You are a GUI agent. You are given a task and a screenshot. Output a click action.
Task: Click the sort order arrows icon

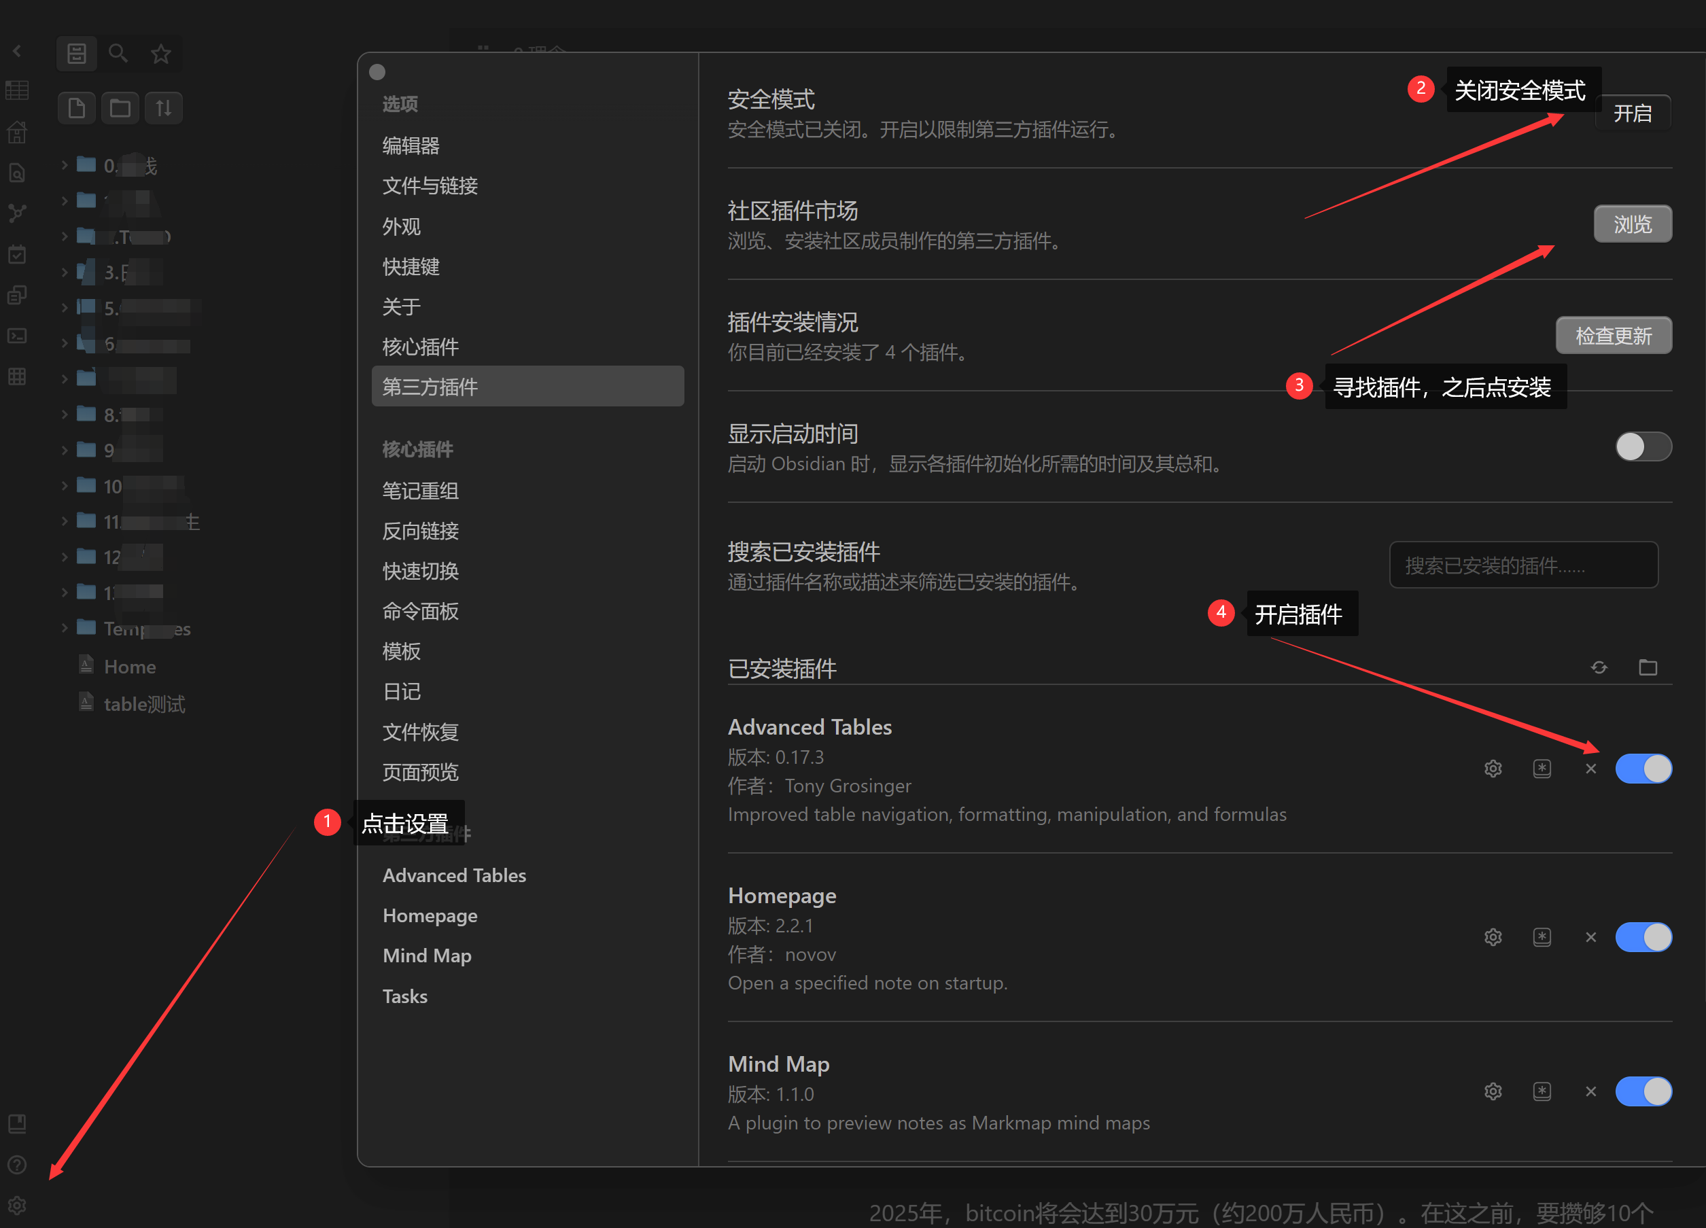tap(164, 108)
